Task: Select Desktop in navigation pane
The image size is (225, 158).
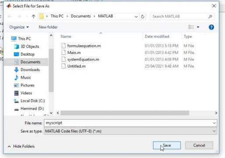Action: point(27,54)
